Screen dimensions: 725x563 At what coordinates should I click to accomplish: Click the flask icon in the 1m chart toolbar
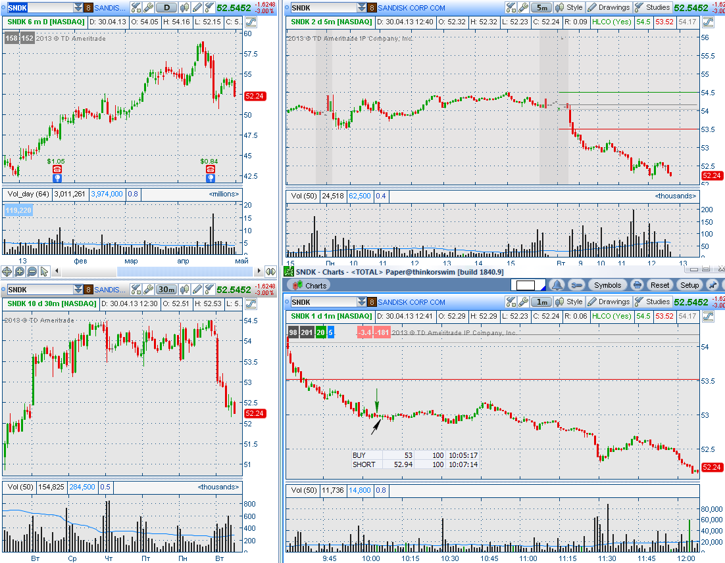tap(511, 302)
